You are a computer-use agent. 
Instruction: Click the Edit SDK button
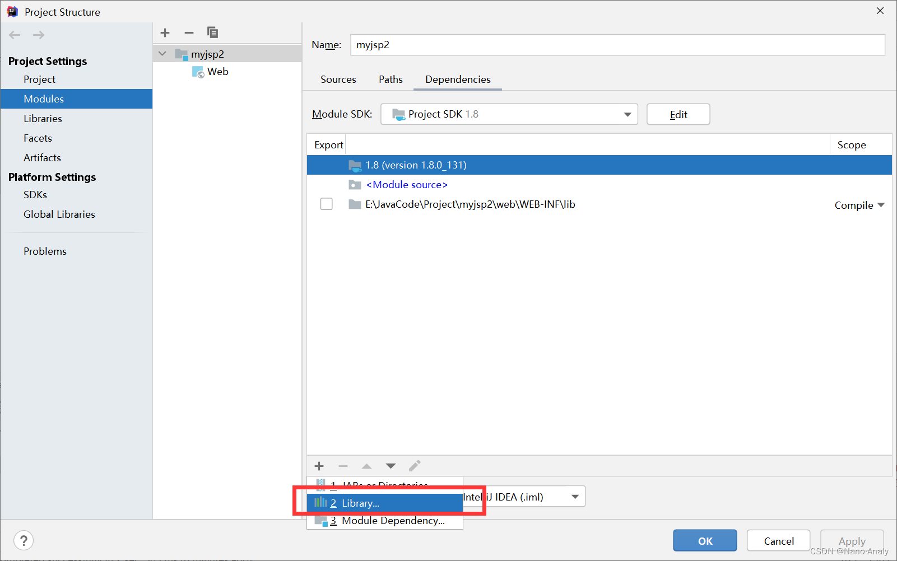pyautogui.click(x=678, y=114)
